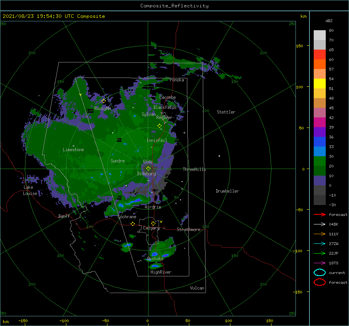
Task: Click the cyan current ellipse icon
Action: pos(320,273)
